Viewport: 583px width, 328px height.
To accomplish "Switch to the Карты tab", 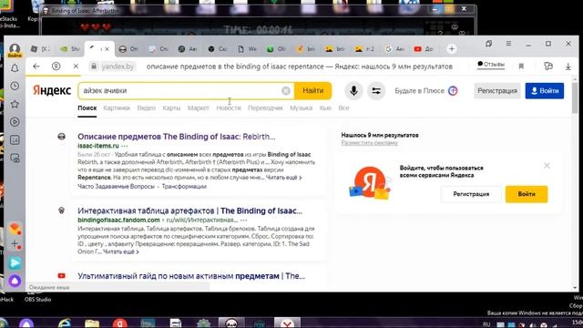I will click(171, 108).
